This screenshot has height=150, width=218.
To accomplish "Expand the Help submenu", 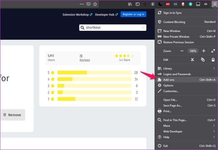I will (x=186, y=137).
